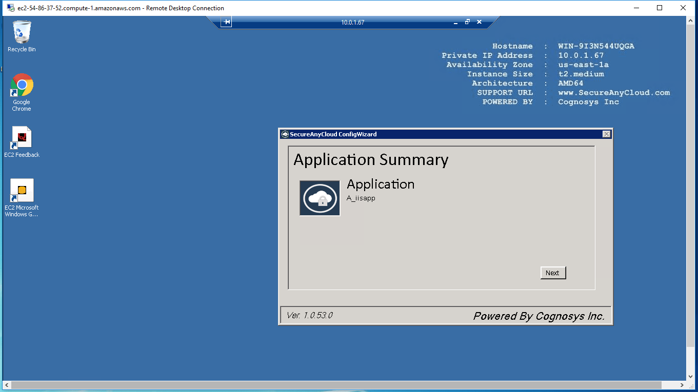Screen dimensions: 698x392
Task: Click the cloud lock application image
Action: 320,198
